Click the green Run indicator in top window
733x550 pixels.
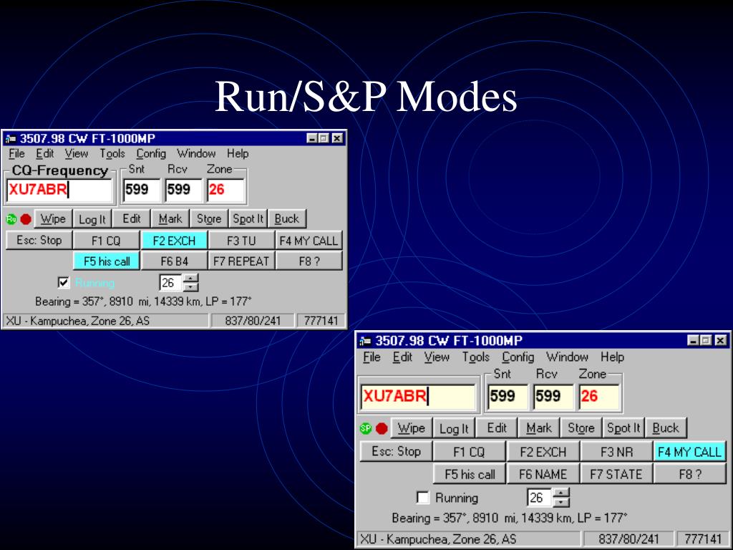click(x=11, y=219)
